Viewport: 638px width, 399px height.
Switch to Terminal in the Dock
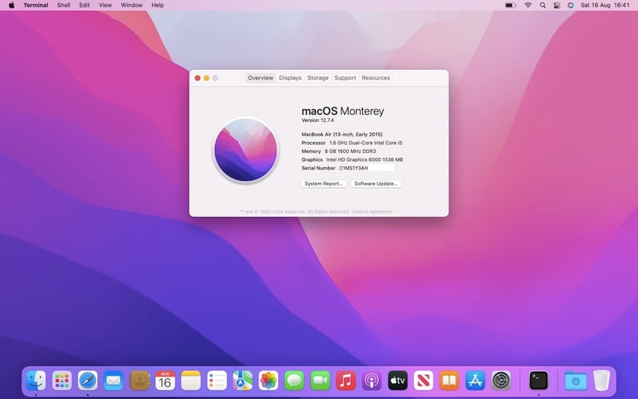[x=538, y=381]
